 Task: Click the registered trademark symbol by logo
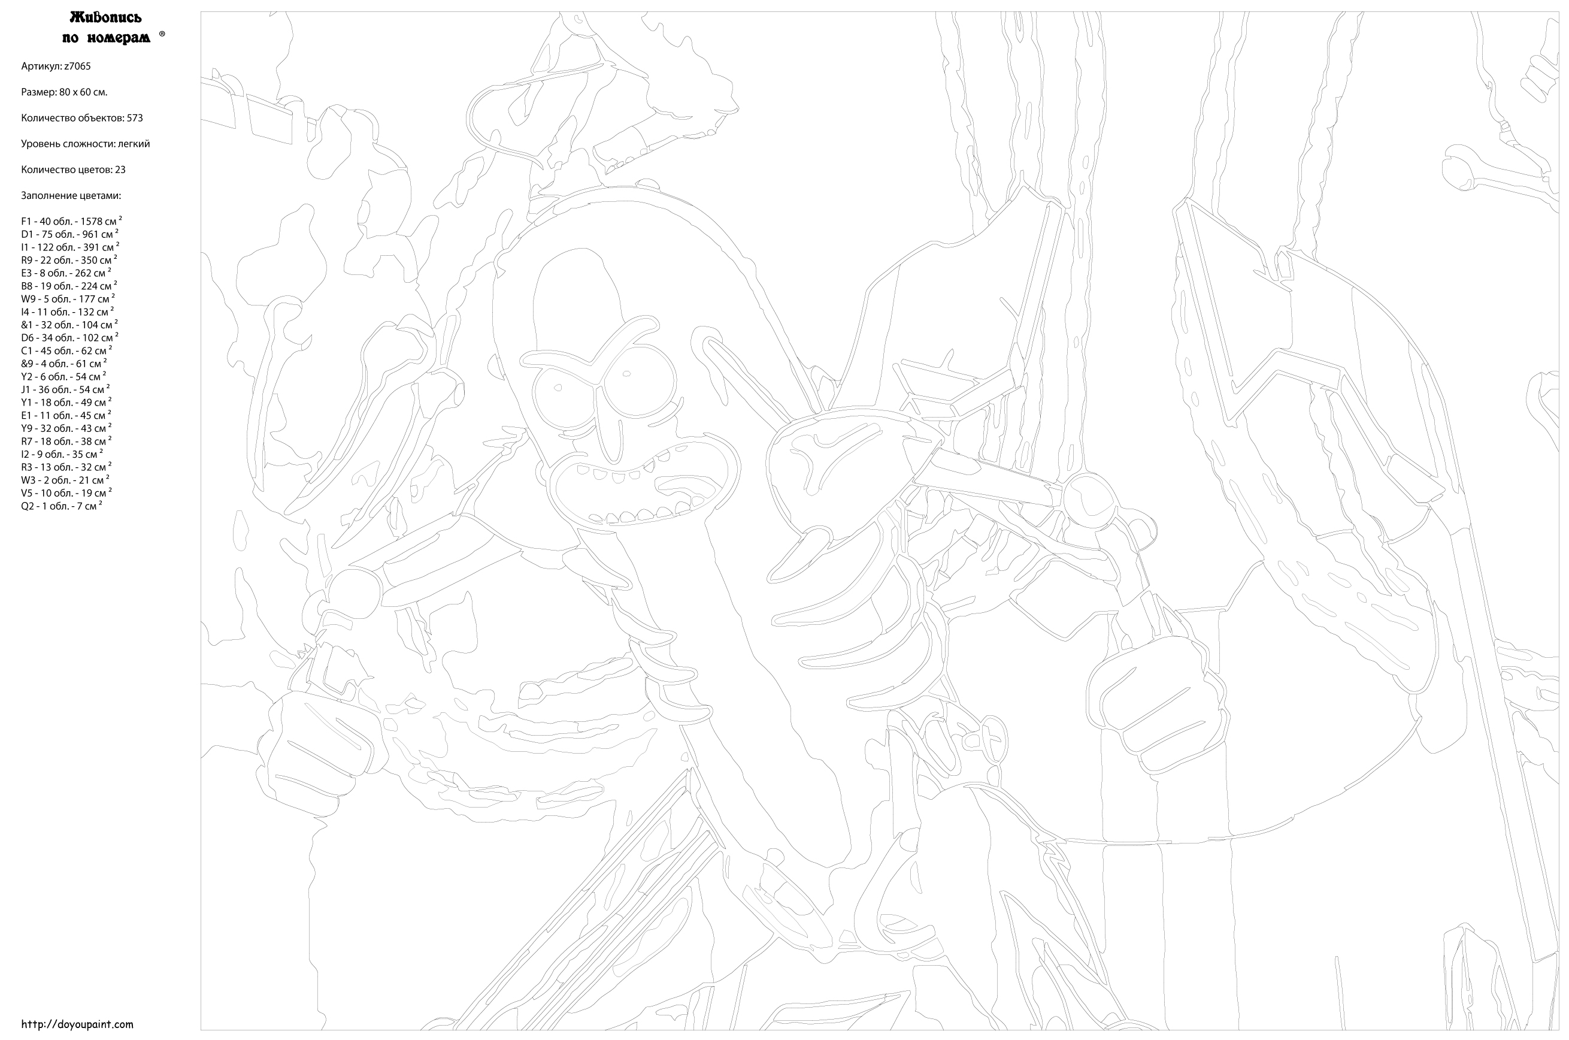pos(162,33)
